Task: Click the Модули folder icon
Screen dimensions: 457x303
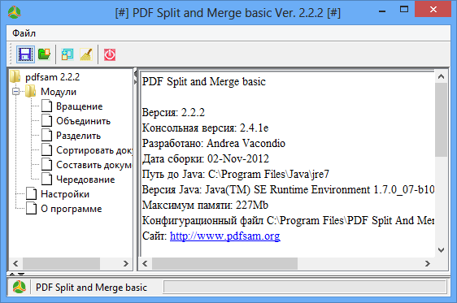Action: pyautogui.click(x=30, y=91)
